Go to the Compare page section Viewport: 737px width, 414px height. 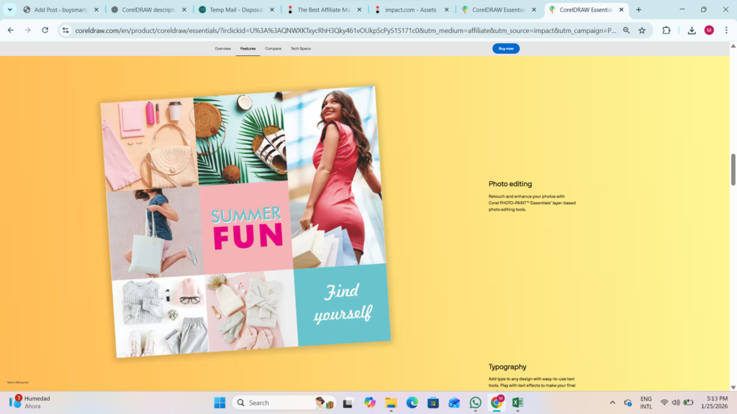point(273,48)
